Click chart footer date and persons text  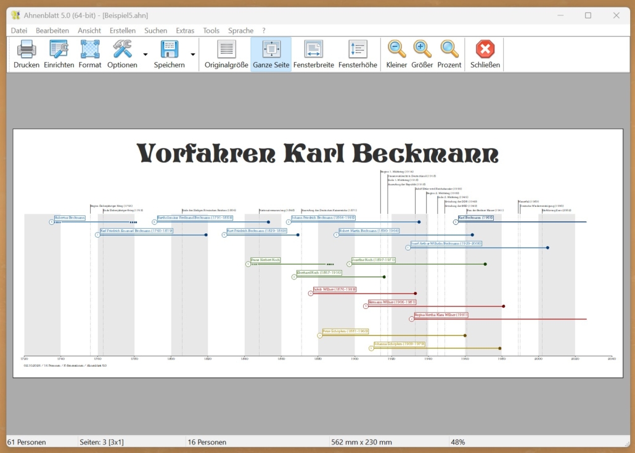(65, 366)
